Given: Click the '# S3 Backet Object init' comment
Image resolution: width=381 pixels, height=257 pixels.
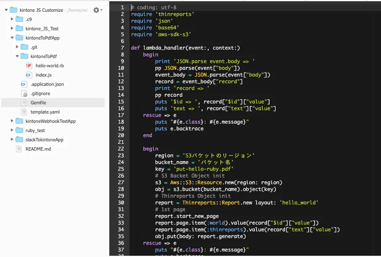Looking at the screenshot, I should point(190,175).
